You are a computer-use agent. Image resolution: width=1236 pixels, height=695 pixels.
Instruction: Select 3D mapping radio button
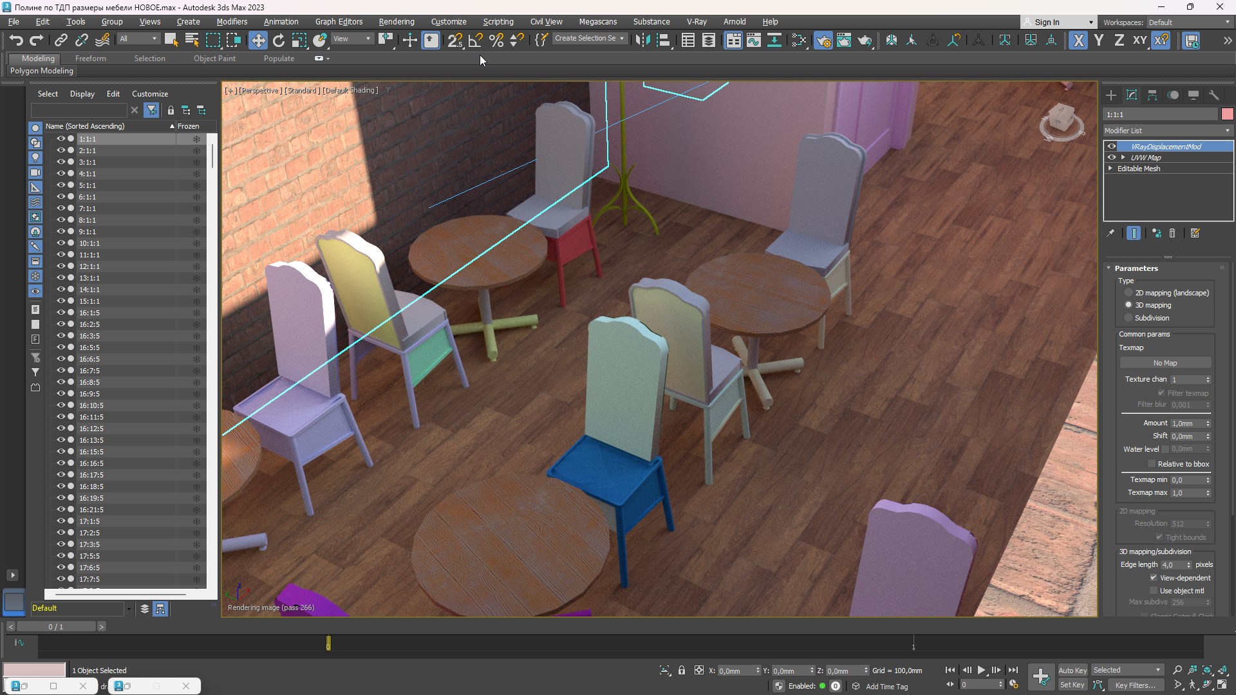pyautogui.click(x=1128, y=304)
